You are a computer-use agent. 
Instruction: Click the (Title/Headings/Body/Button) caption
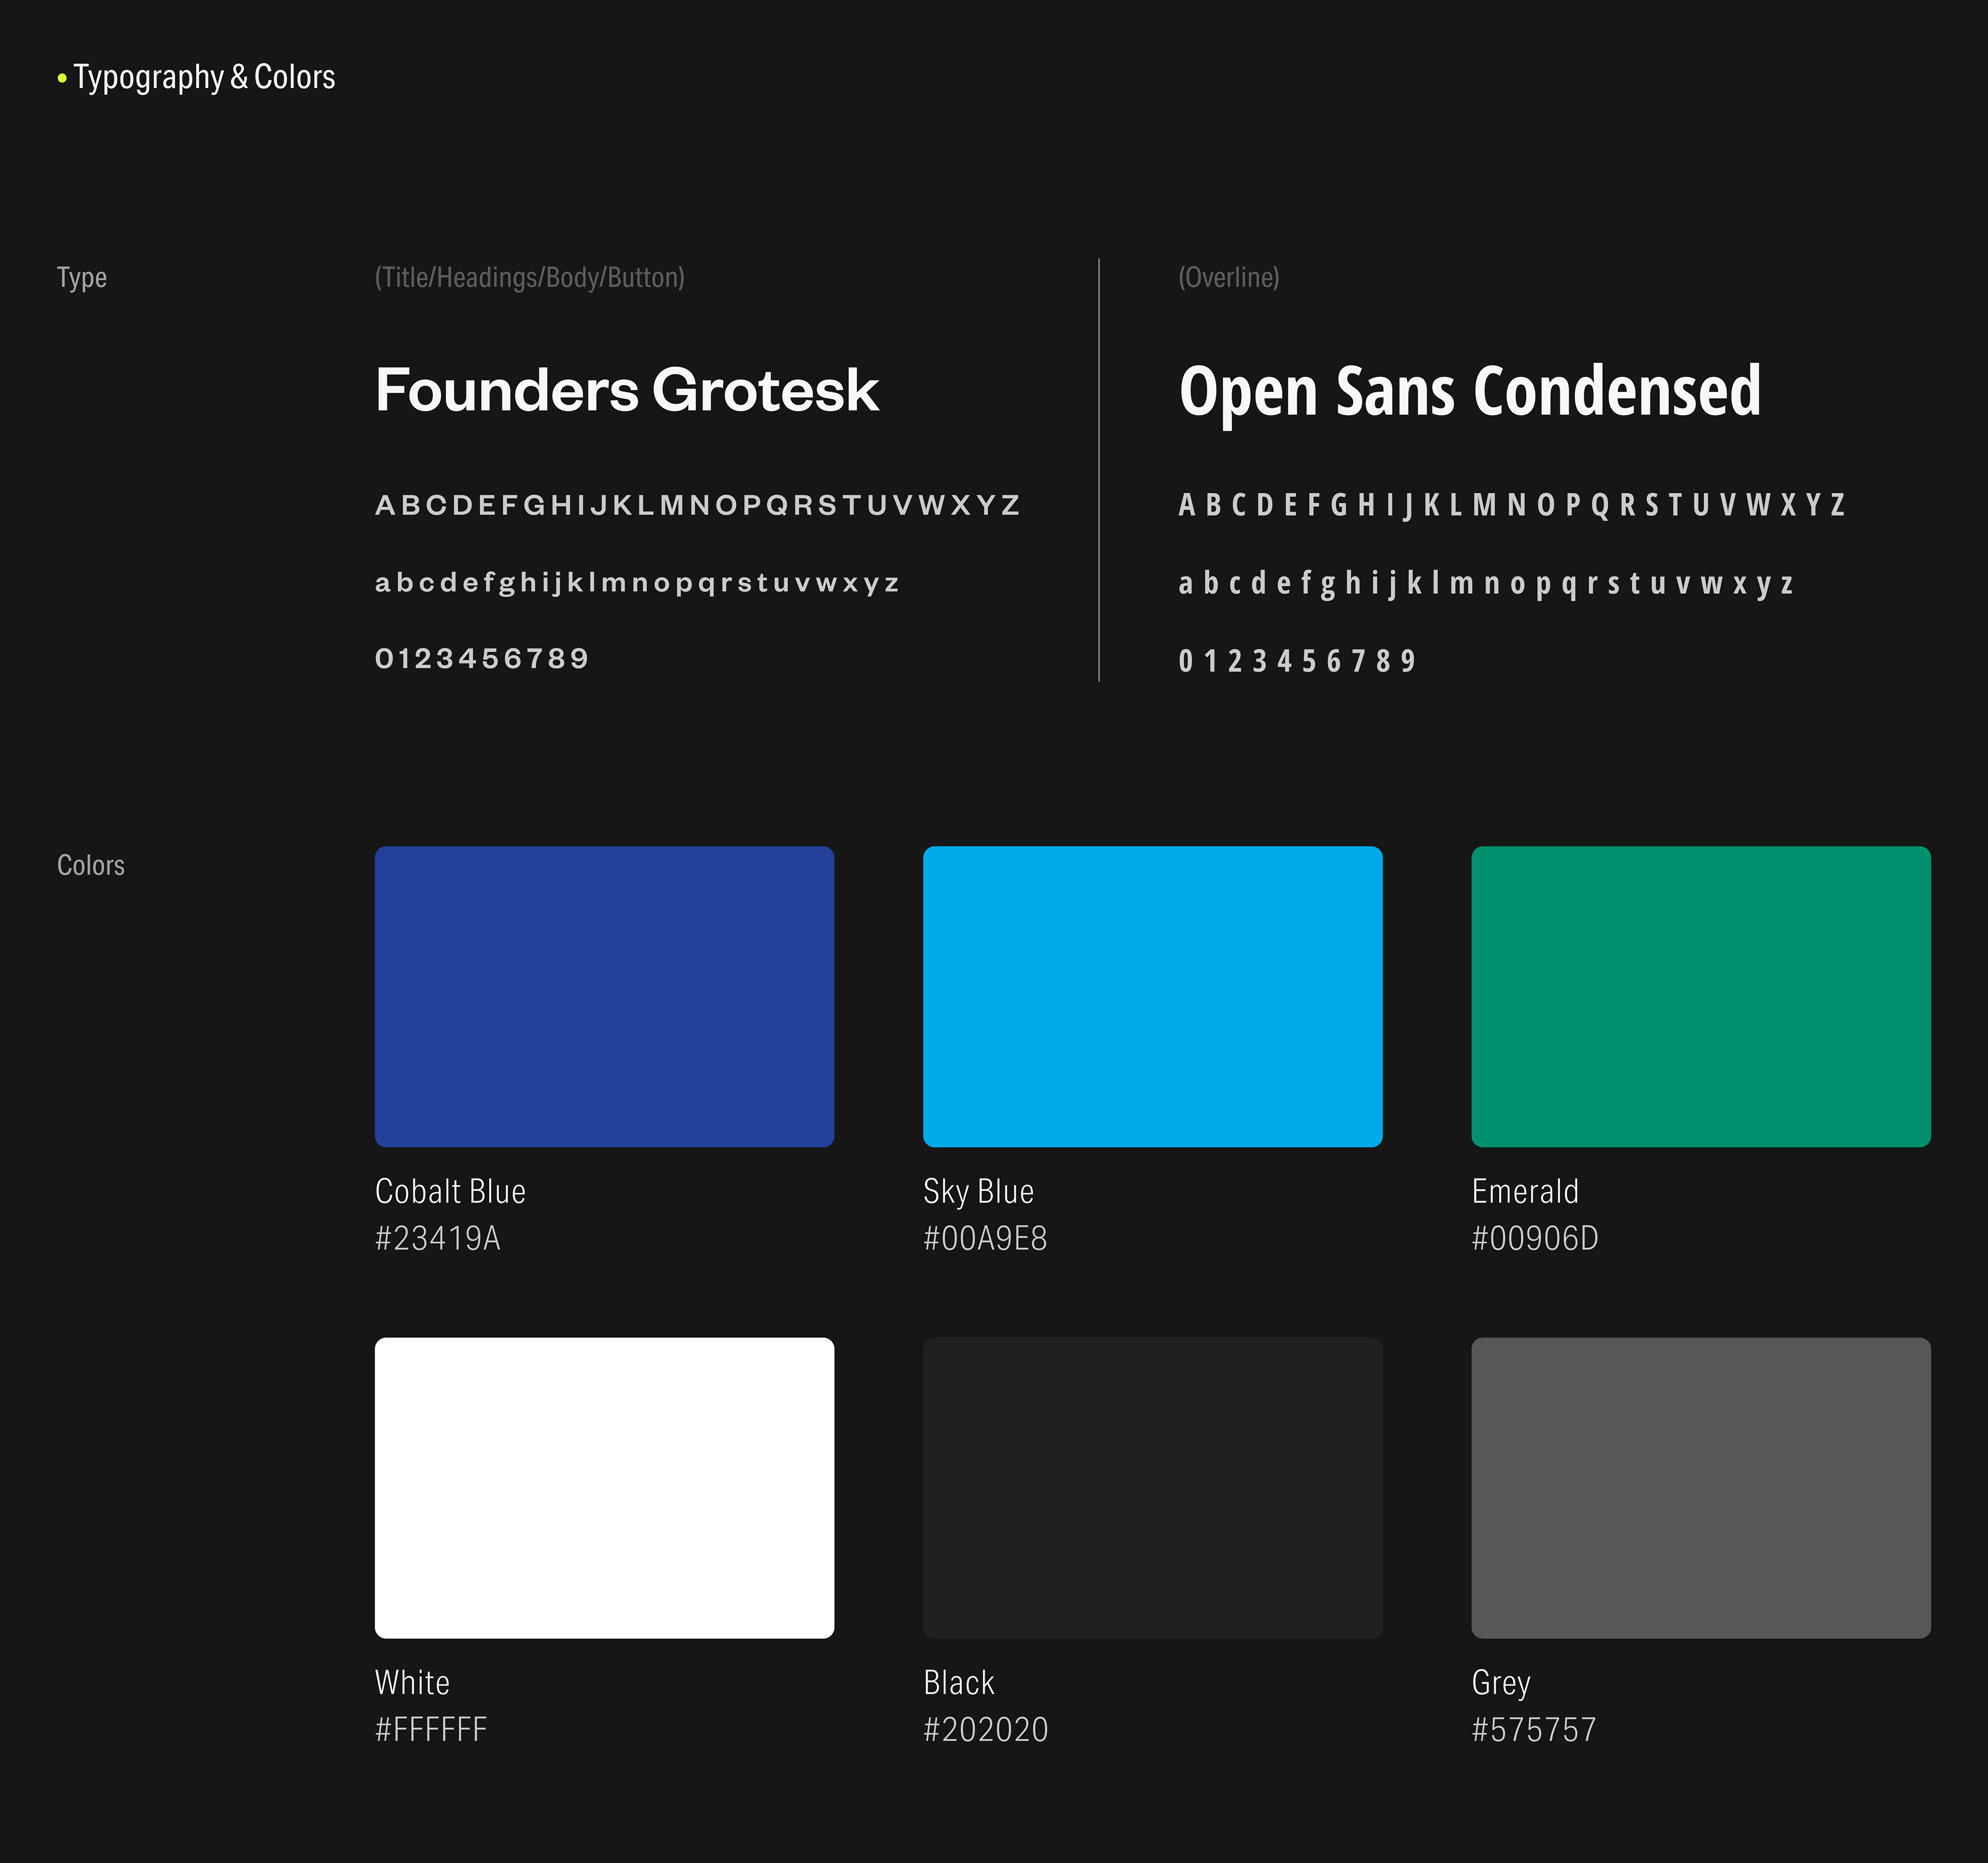(x=530, y=277)
